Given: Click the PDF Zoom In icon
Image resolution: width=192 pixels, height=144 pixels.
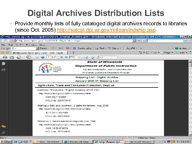Looking at the screenshot, I should click(x=66, y=57).
